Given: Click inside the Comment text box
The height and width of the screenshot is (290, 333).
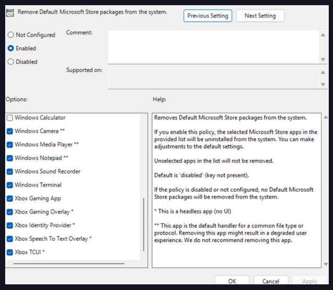Looking at the screenshot, I should coord(214,47).
